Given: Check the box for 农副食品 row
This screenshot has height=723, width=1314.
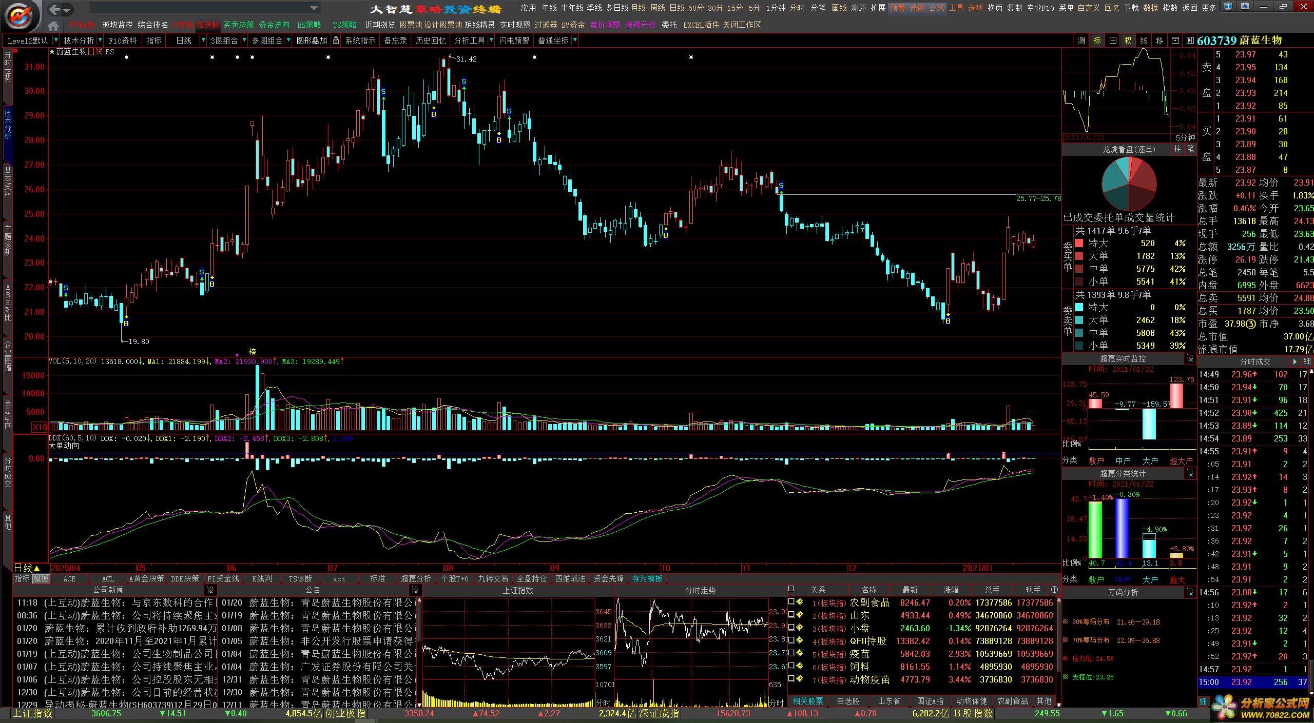Looking at the screenshot, I should coord(791,602).
